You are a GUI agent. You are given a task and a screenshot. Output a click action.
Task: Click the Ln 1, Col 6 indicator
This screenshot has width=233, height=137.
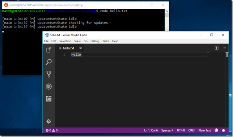point(151,130)
